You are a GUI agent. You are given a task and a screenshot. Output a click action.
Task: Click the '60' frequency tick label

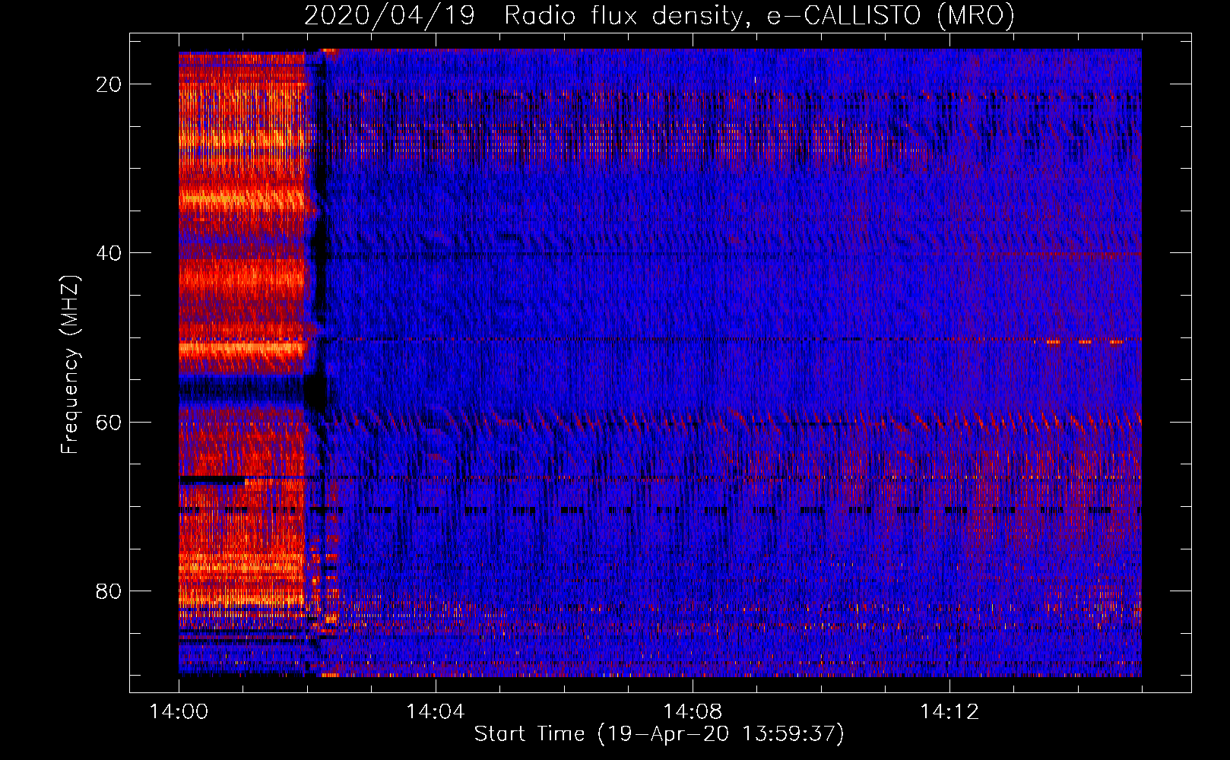pos(109,423)
